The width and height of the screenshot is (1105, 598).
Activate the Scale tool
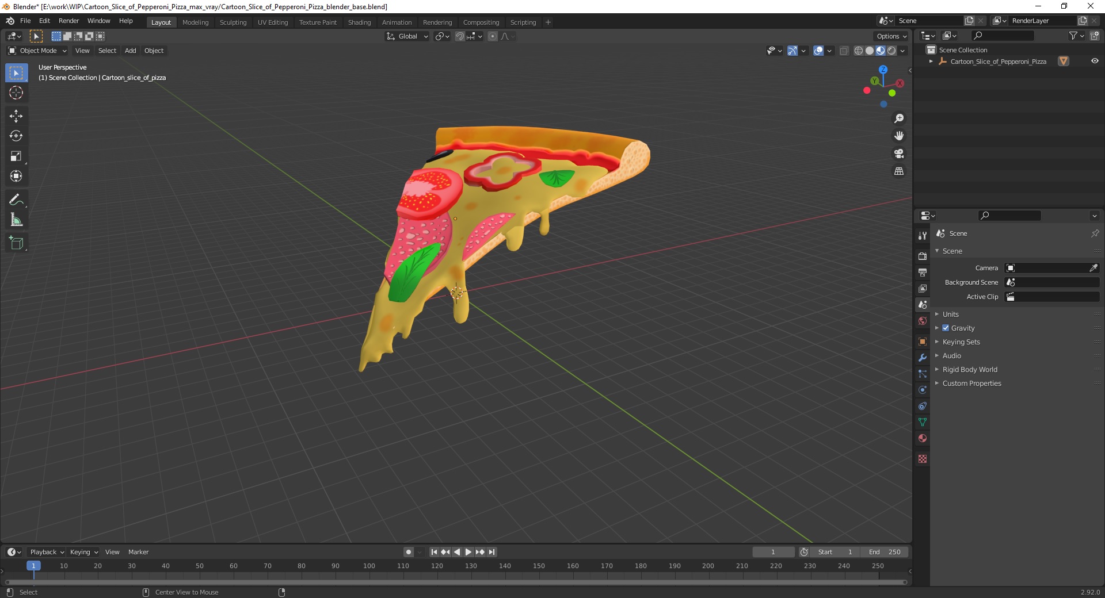(x=16, y=156)
